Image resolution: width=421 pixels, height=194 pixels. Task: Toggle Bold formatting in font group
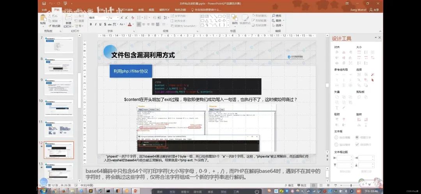[90, 24]
